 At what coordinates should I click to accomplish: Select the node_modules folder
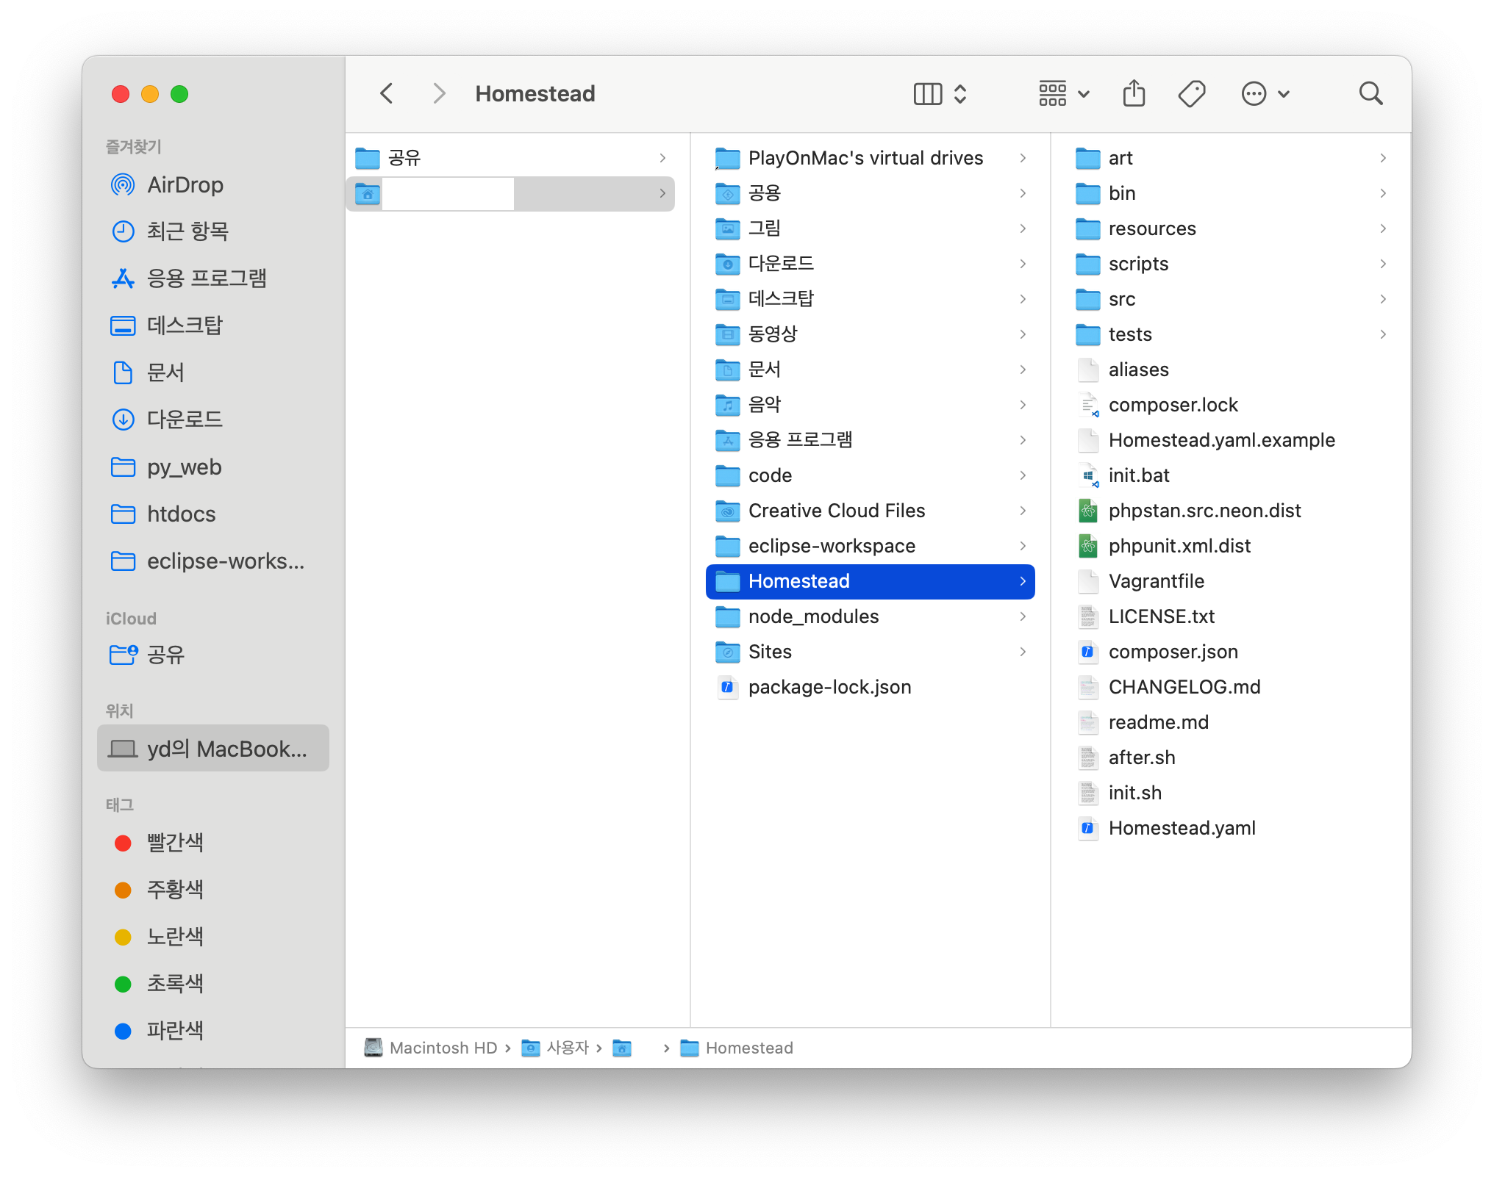tap(813, 616)
